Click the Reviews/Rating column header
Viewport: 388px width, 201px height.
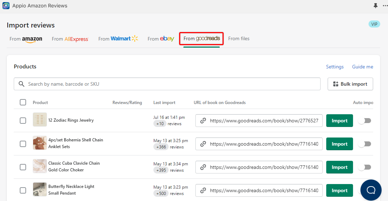[x=127, y=103]
